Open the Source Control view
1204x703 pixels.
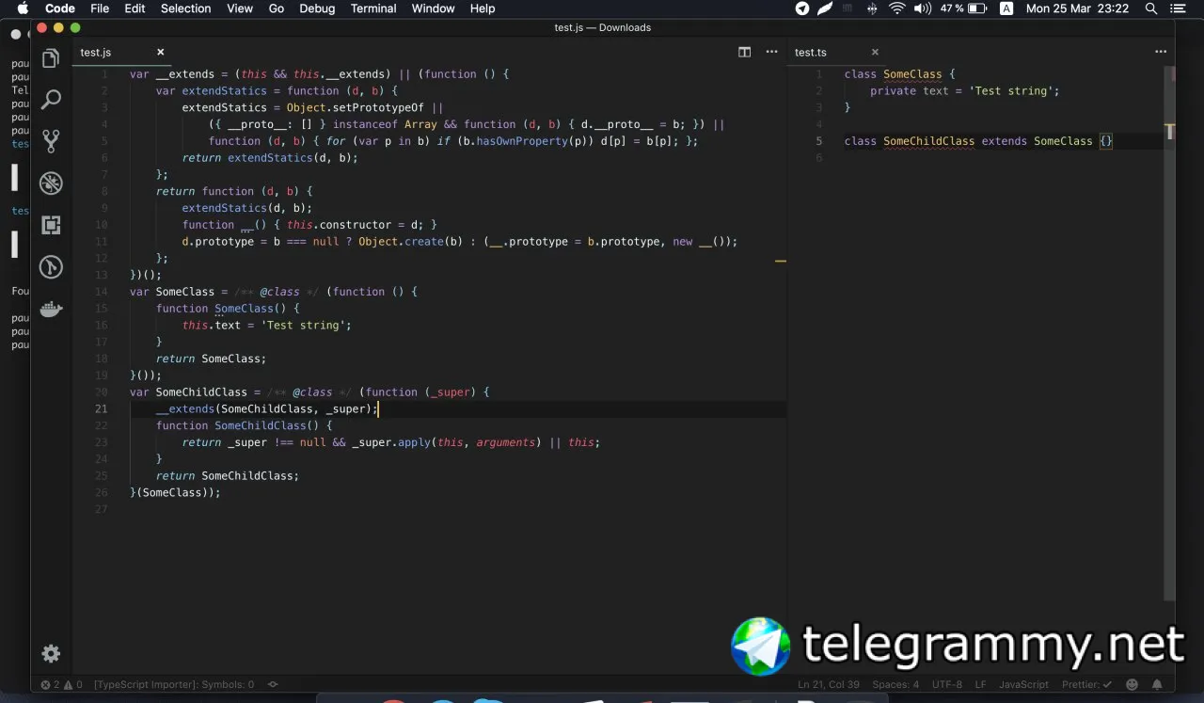[51, 141]
